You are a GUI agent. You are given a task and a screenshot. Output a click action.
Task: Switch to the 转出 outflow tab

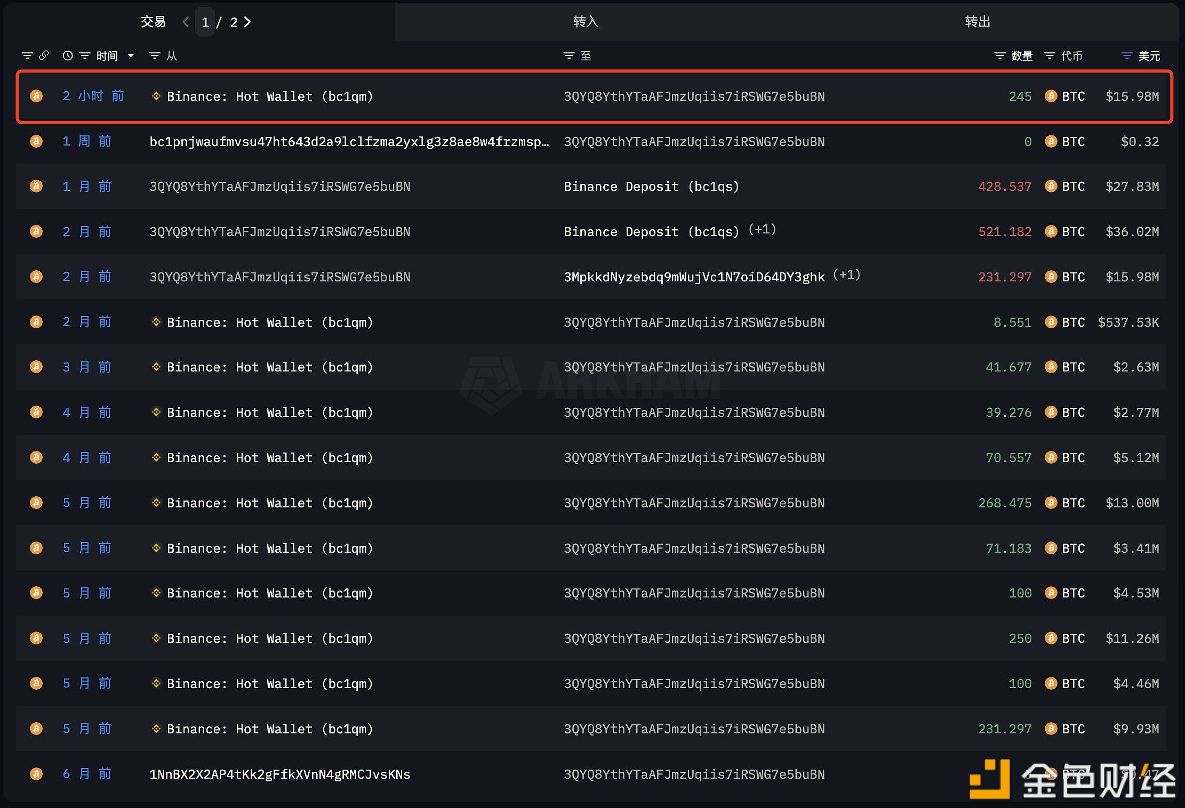pos(978,22)
